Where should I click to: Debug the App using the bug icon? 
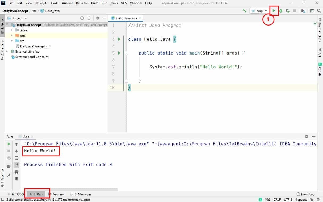pos(280,11)
